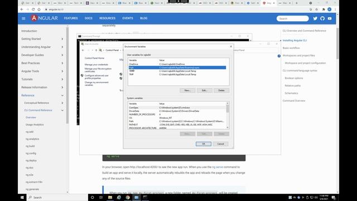The width and height of the screenshot is (357, 201).
Task: Select the user Path variable row
Action: (177, 68)
